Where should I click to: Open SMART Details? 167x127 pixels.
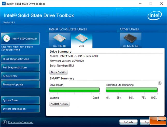pos(60,104)
